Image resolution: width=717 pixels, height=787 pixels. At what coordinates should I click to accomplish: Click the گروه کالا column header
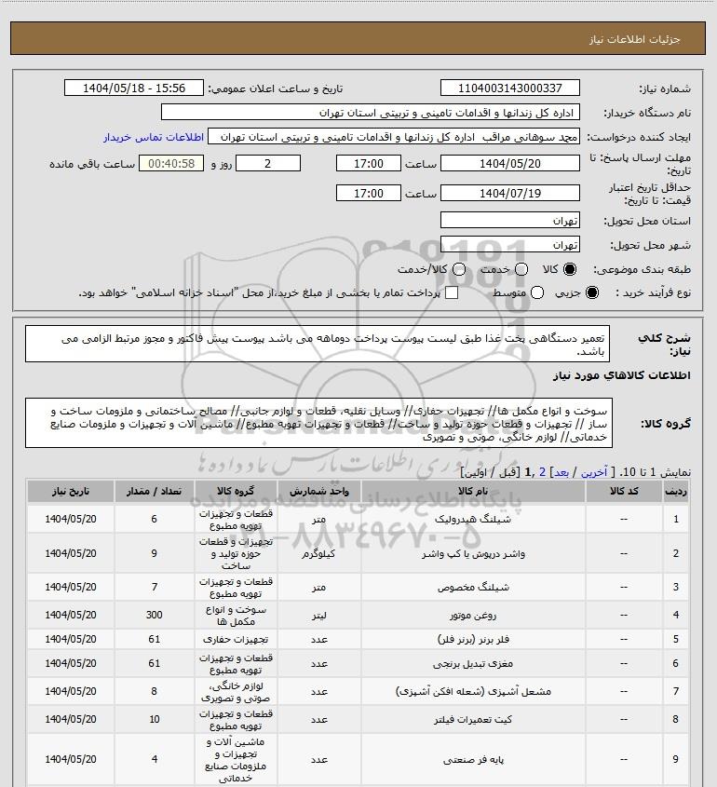tap(236, 492)
